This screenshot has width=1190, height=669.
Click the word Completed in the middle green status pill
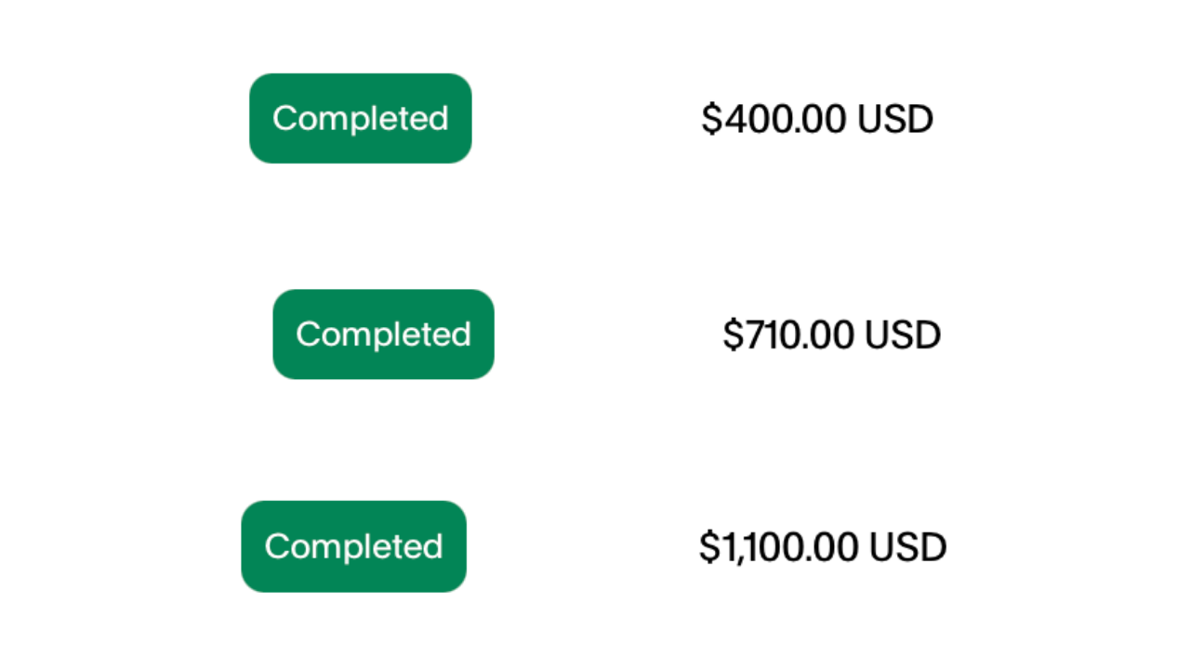click(383, 334)
